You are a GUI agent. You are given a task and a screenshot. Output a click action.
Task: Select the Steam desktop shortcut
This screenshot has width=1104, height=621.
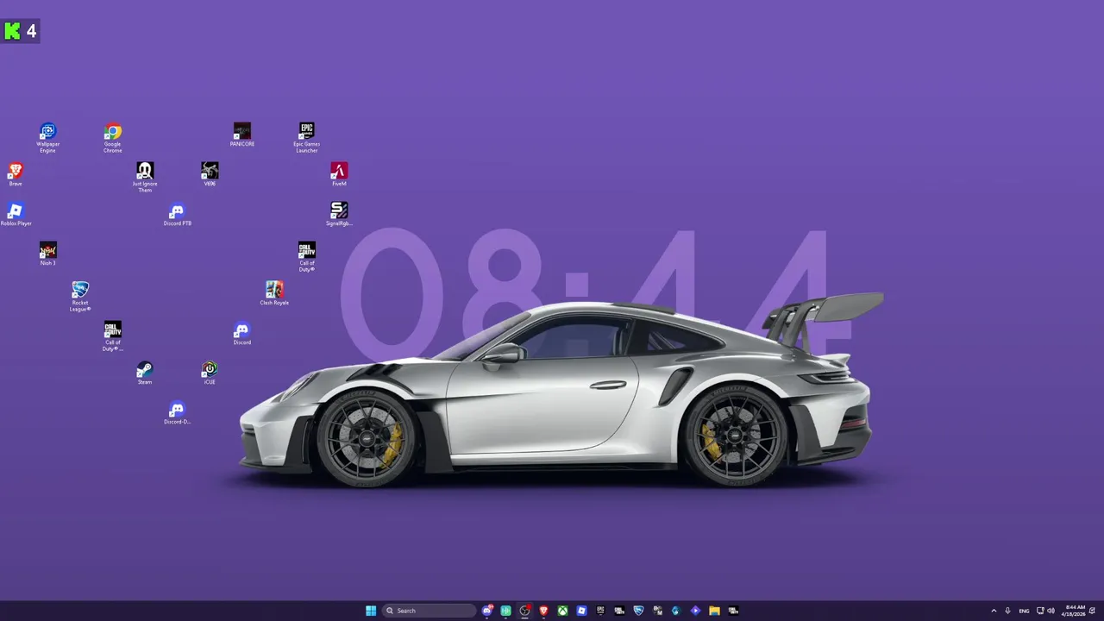pos(145,373)
